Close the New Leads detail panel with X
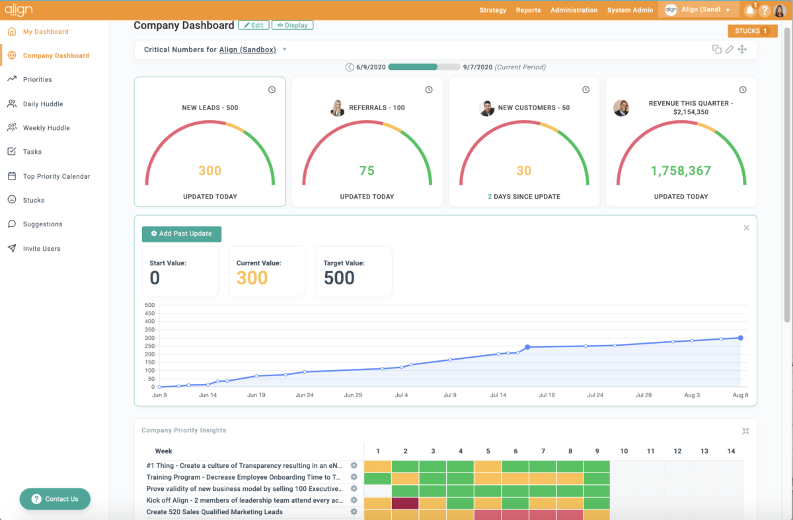Viewport: 793px width, 520px height. 746,227
